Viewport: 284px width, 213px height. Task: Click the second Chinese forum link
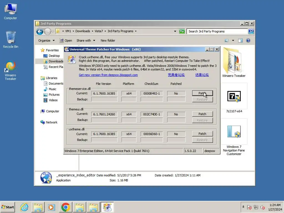coord(202,75)
